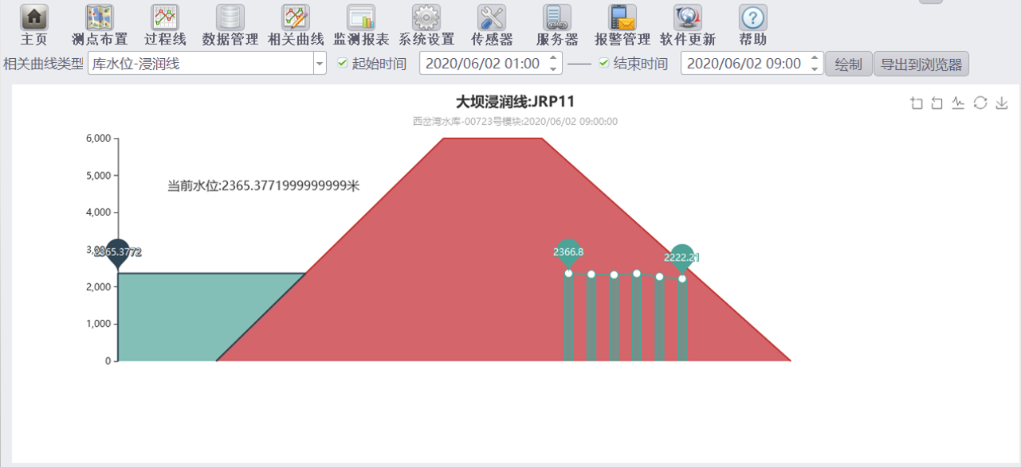Select the 2366.8 chart pin marker
The width and height of the screenshot is (1021, 467).
pyautogui.click(x=568, y=252)
